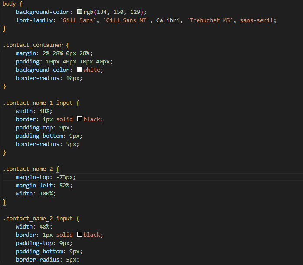This screenshot has width=303, height=265.
Task: Click the 'body' selector text
Action: (9, 4)
